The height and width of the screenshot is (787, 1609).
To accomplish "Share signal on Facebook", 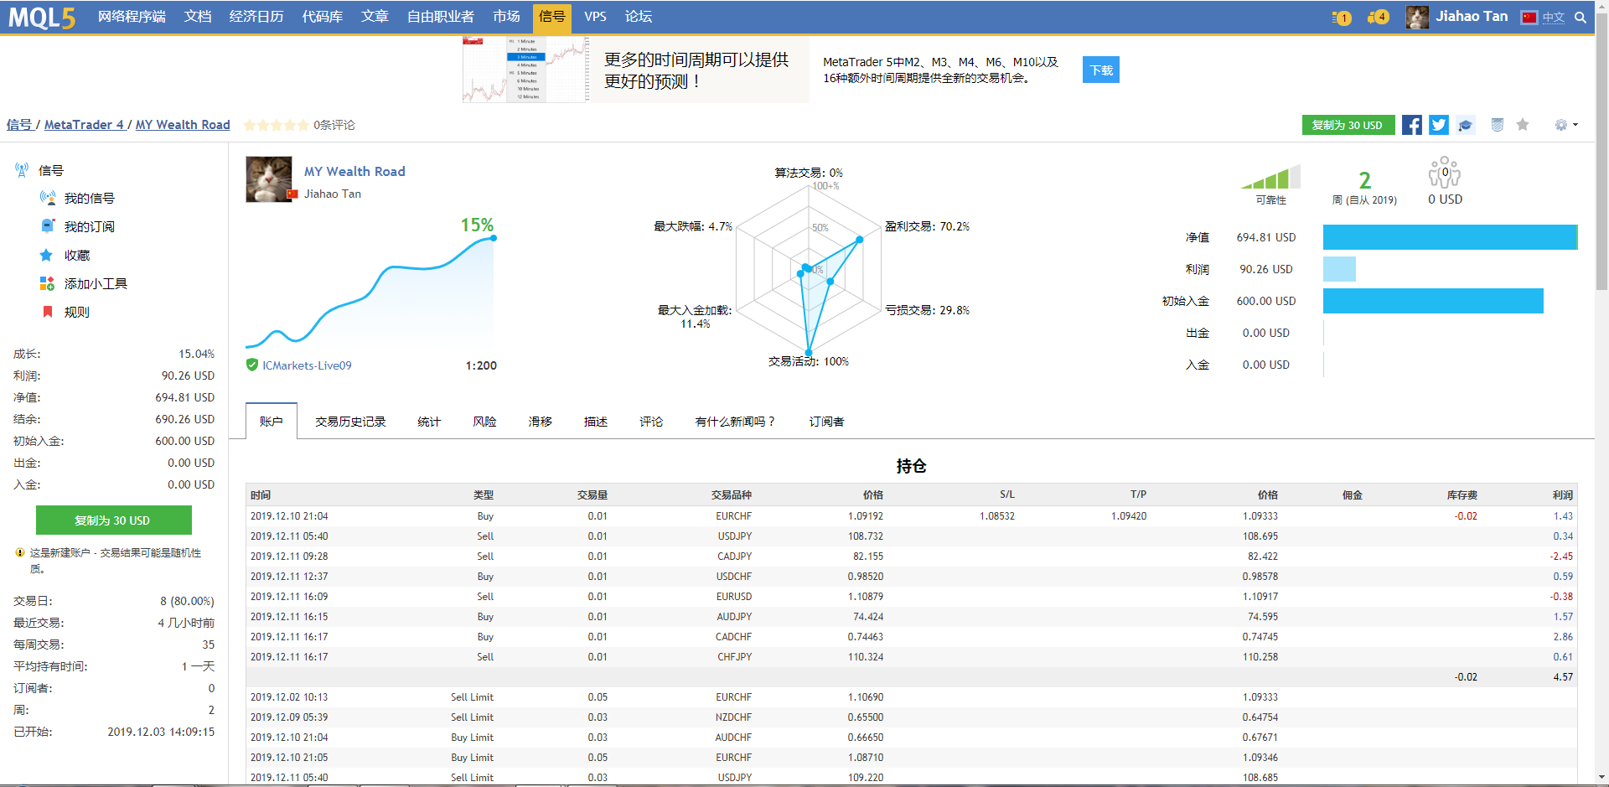I will click(1412, 125).
